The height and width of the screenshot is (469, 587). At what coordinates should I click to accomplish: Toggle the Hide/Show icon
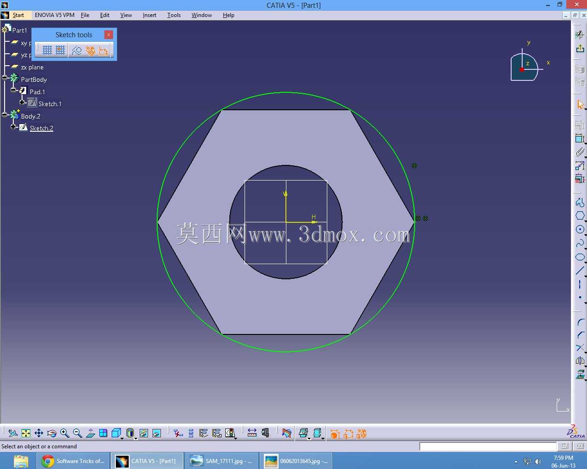point(144,433)
